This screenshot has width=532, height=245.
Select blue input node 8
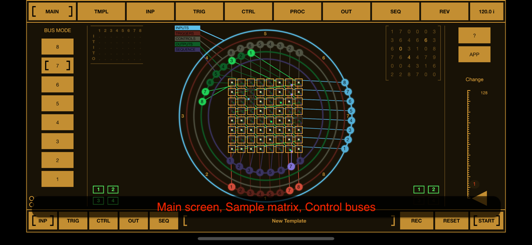[345, 83]
